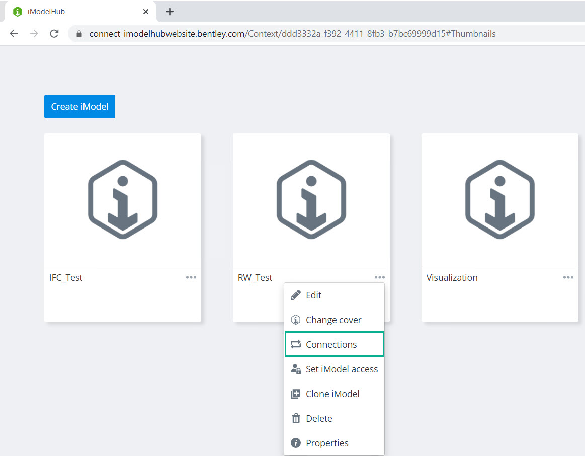
Task: Open the IFC_Test more options ellipsis
Action: click(x=191, y=277)
